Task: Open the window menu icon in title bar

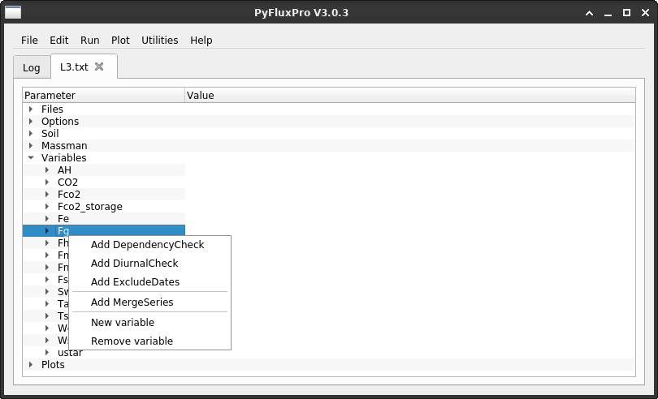Action: [13, 13]
